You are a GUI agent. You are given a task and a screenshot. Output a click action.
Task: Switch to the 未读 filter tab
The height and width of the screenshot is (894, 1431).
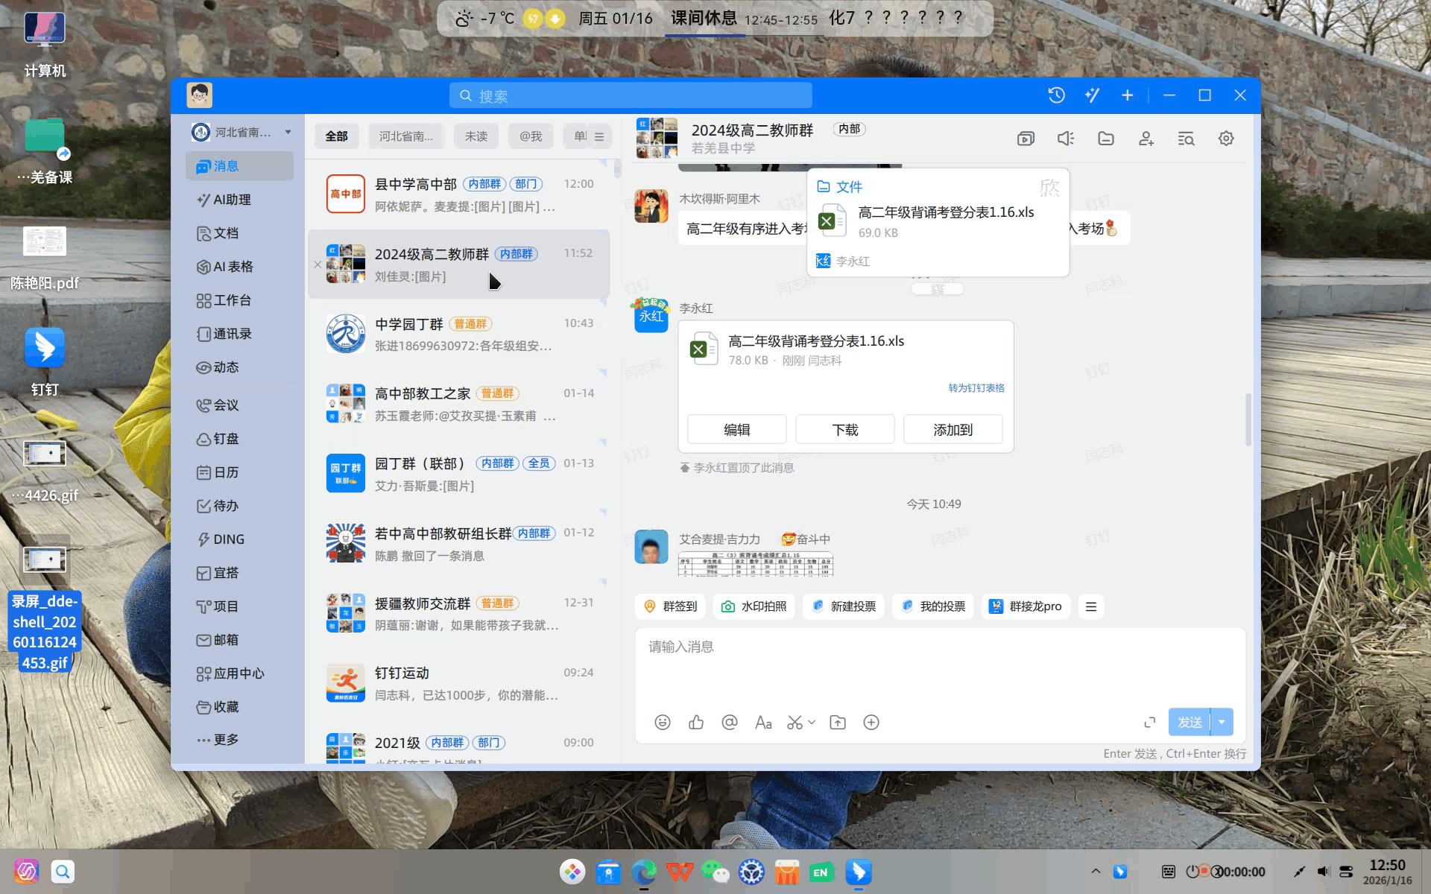pyautogui.click(x=476, y=136)
